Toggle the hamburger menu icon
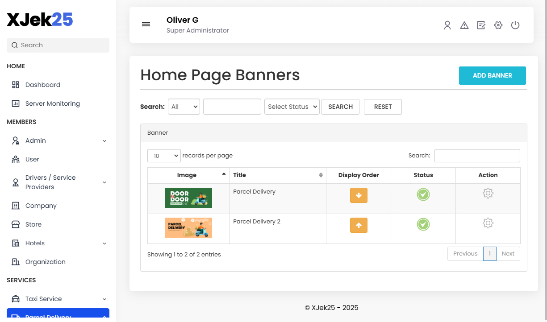 tap(146, 24)
